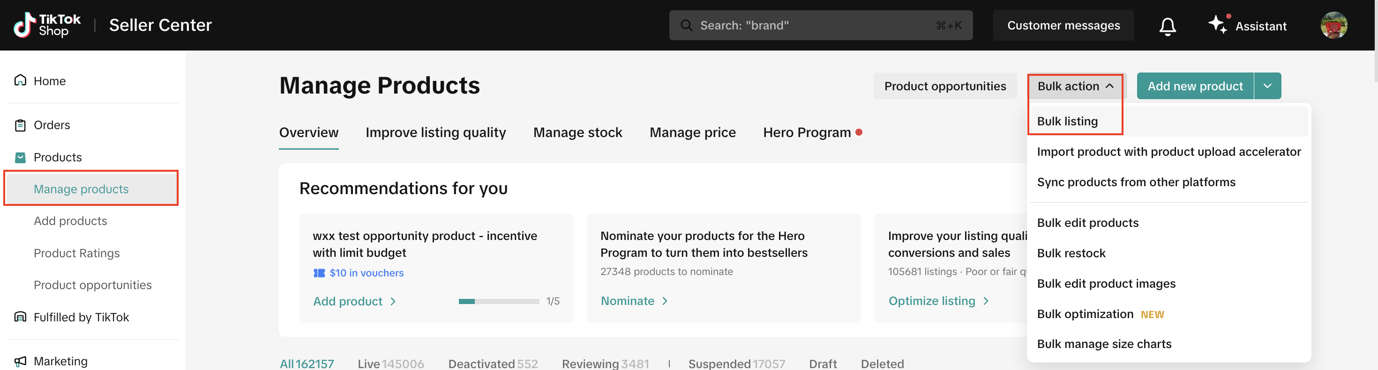The height and width of the screenshot is (370, 1378).
Task: Click the user profile avatar
Action: coord(1333,26)
